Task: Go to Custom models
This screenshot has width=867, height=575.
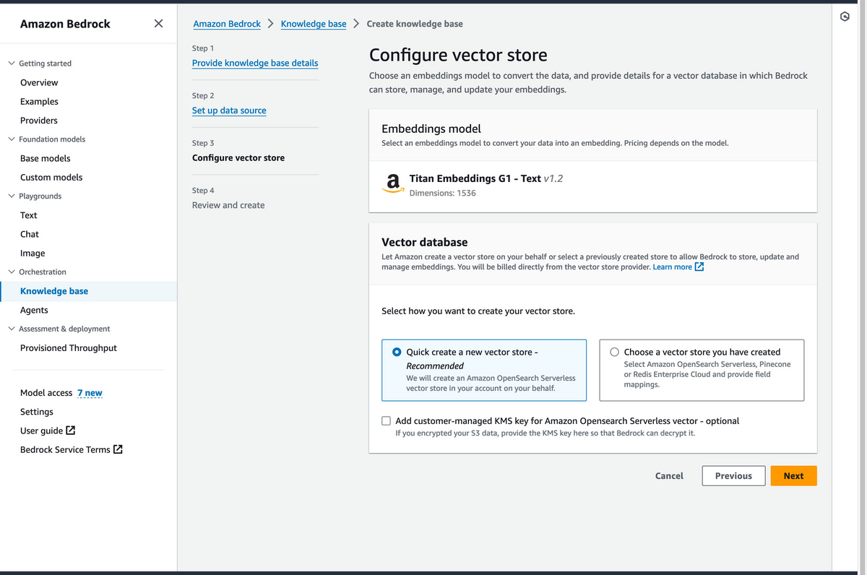Action: [51, 177]
